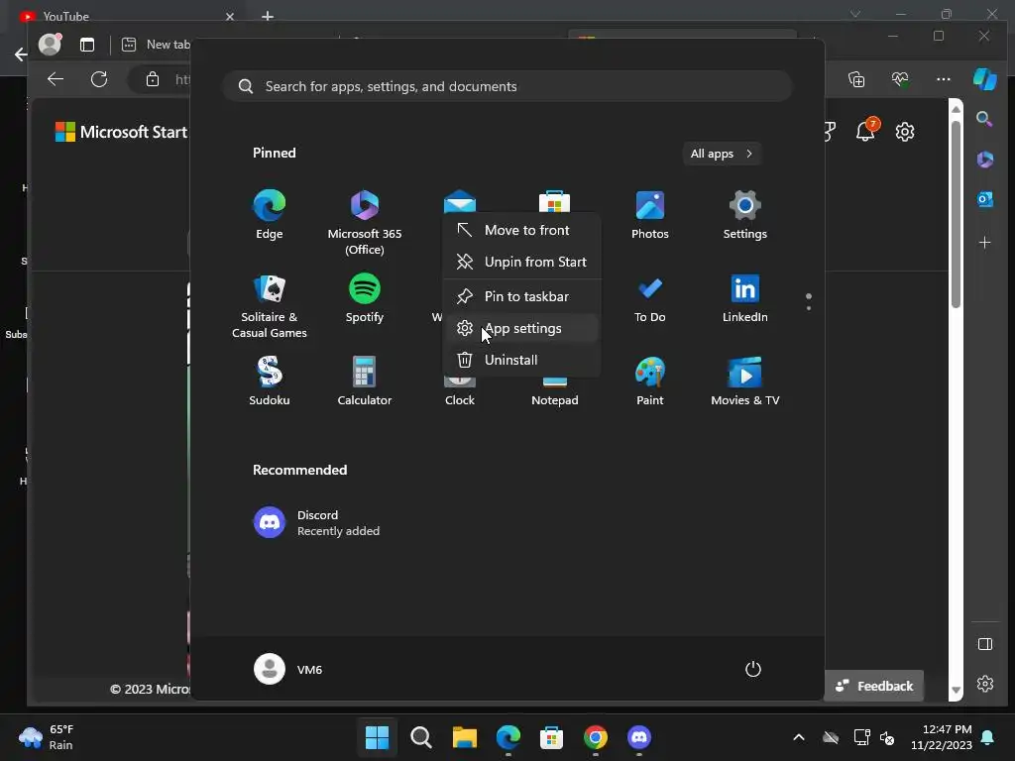Image resolution: width=1015 pixels, height=761 pixels.
Task: Click the Feedback button in Edge
Action: tap(874, 686)
